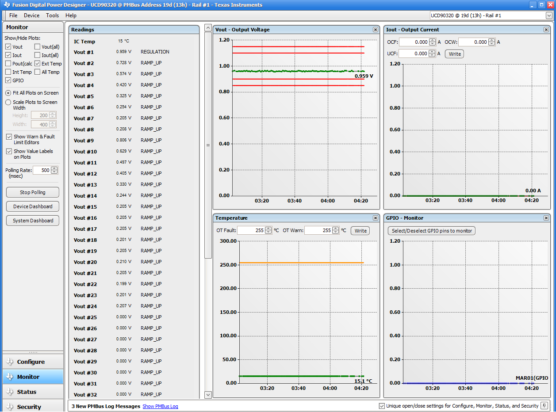This screenshot has width=556, height=412.
Task: Open the Security section
Action: click(33, 406)
